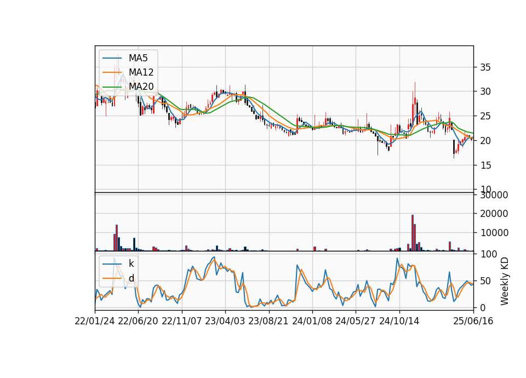The image size is (526, 378).
Task: Click the KD axis value 50
Action: [485, 281]
